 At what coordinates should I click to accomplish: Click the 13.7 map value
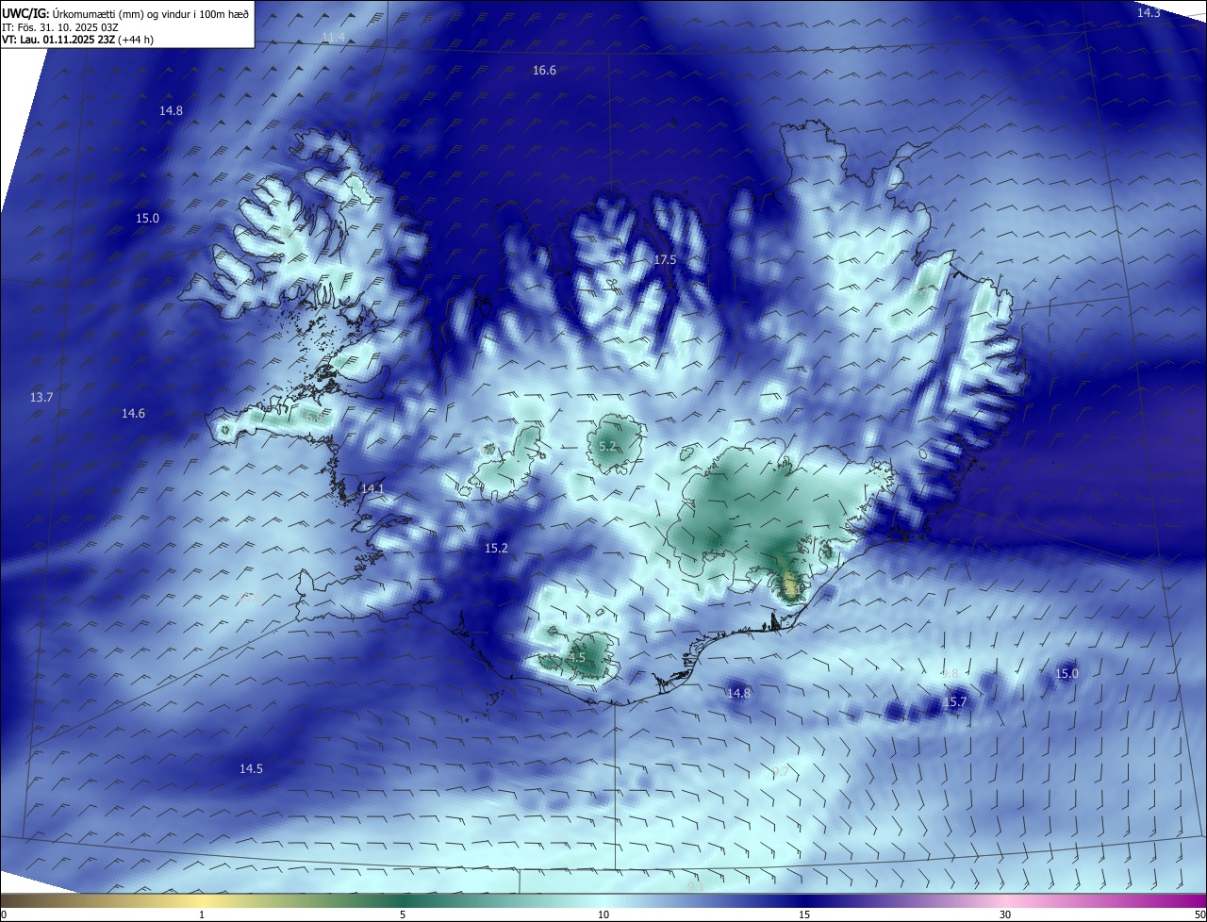41,398
